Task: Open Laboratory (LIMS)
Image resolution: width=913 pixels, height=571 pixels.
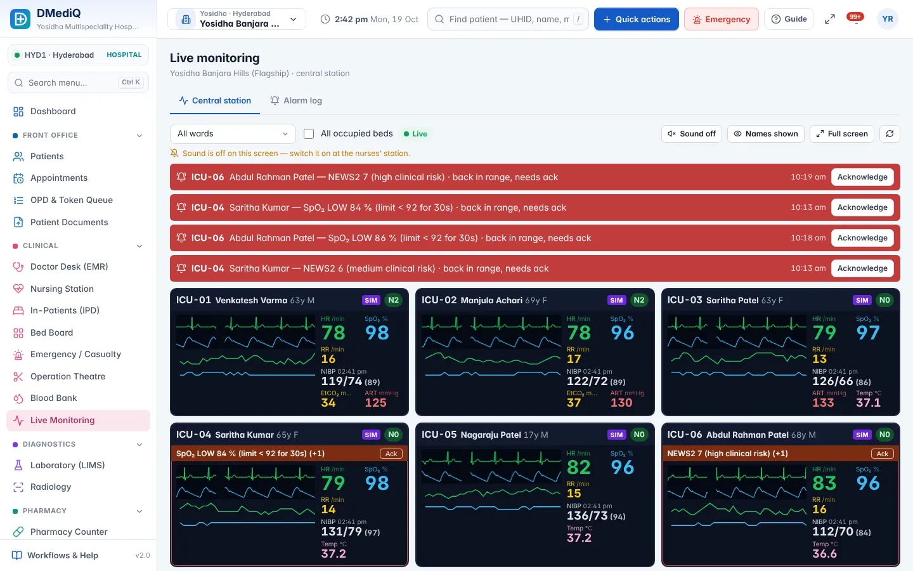Action: point(78,466)
